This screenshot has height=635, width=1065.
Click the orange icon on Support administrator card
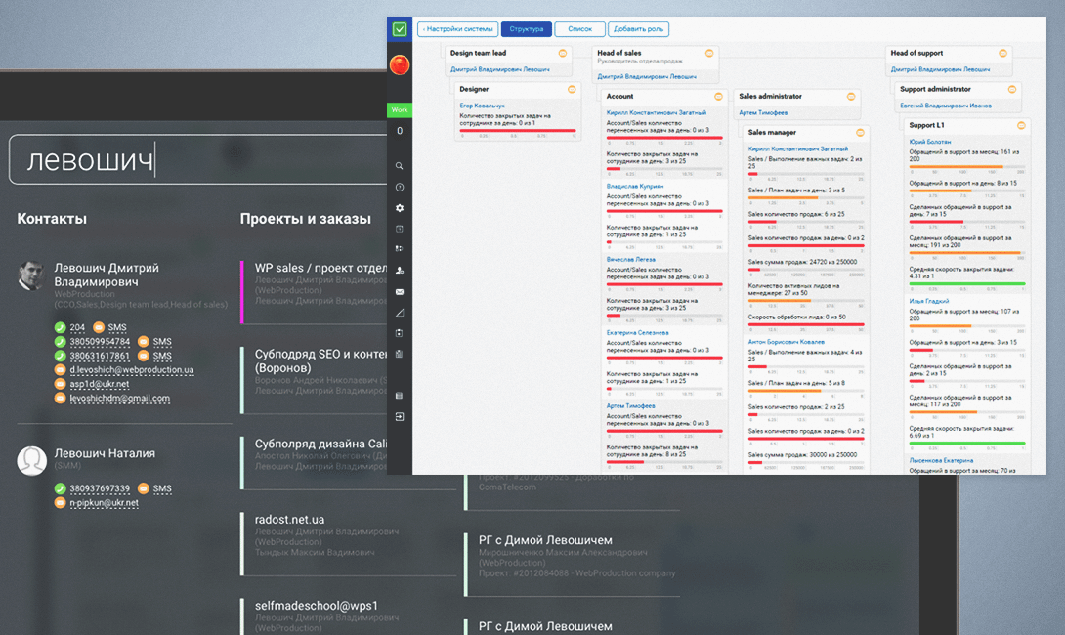1012,89
